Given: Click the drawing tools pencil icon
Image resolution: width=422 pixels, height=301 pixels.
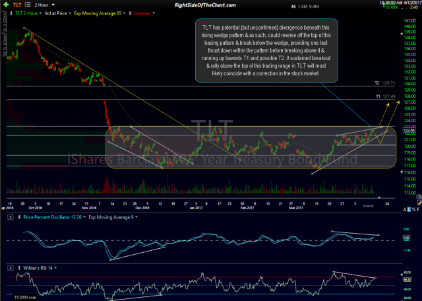Looking at the screenshot, I should coord(419,203).
